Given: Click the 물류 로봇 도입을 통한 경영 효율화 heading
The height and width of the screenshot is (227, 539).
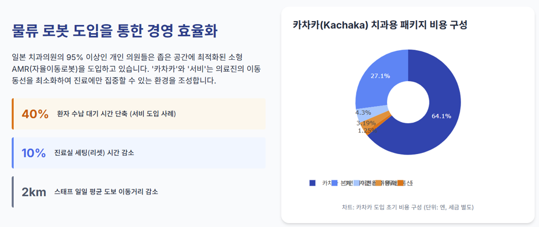Looking at the screenshot, I should (x=115, y=31).
